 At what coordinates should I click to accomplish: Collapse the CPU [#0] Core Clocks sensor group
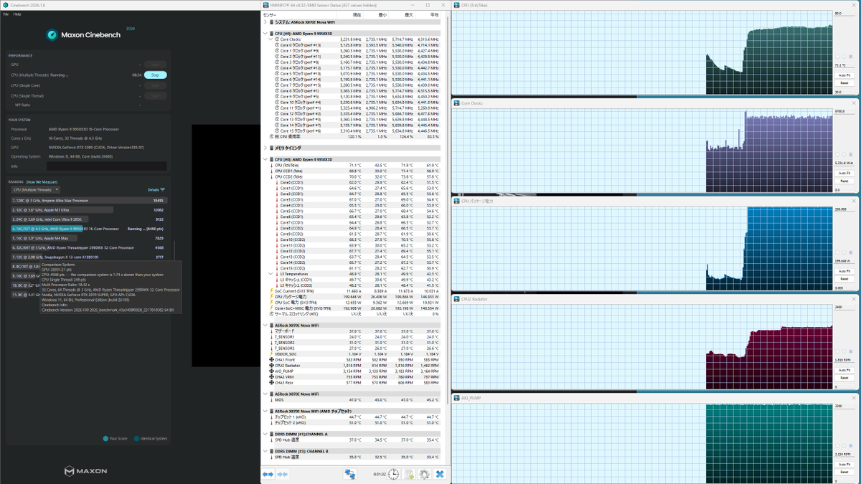click(265, 34)
